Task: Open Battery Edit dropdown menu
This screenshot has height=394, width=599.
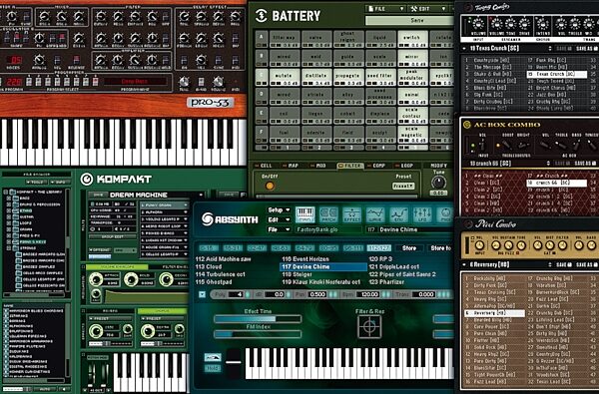Action: [428, 8]
